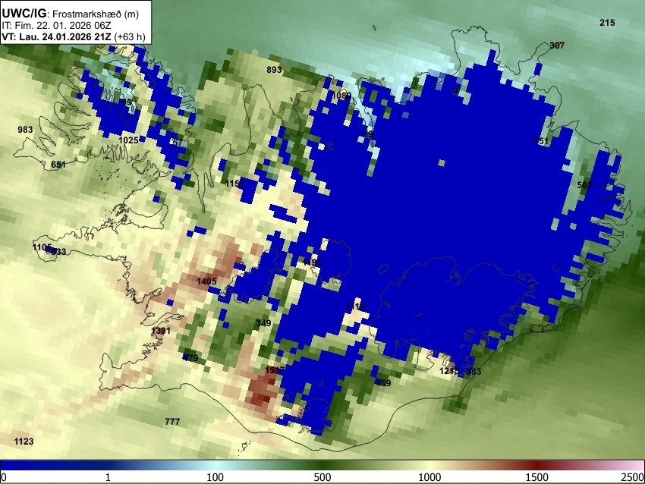Image resolution: width=645 pixels, height=484 pixels.
Task: Click the VT valid time line
Action: (x=74, y=36)
